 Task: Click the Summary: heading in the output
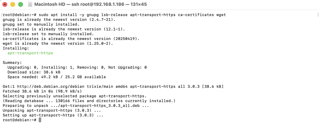(12, 63)
